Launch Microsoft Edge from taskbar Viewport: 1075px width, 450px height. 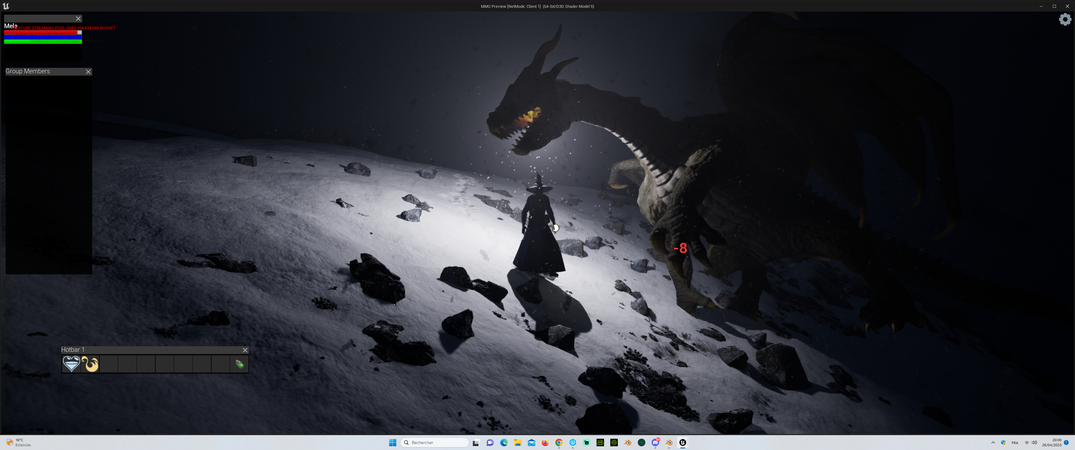504,442
